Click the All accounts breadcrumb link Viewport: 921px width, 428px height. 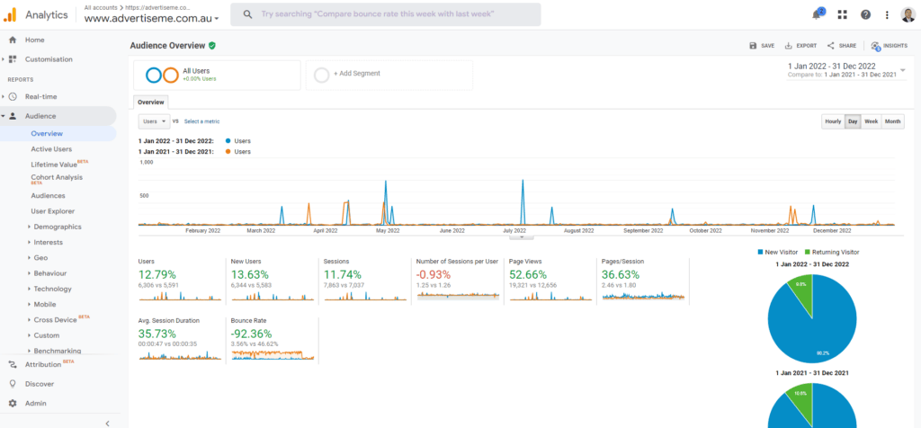pos(99,7)
